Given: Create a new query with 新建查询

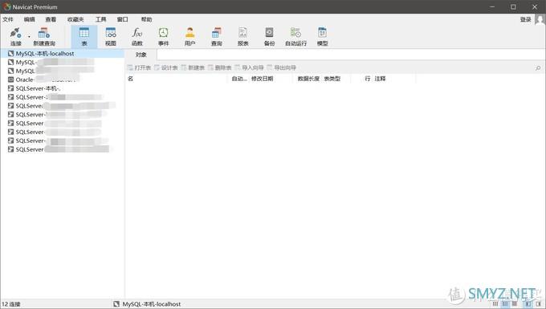Looking at the screenshot, I should pos(44,37).
